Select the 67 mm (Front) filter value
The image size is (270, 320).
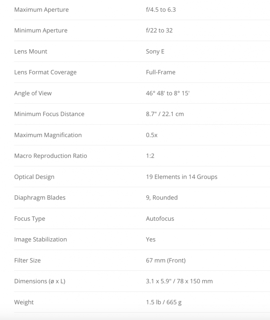click(x=166, y=260)
